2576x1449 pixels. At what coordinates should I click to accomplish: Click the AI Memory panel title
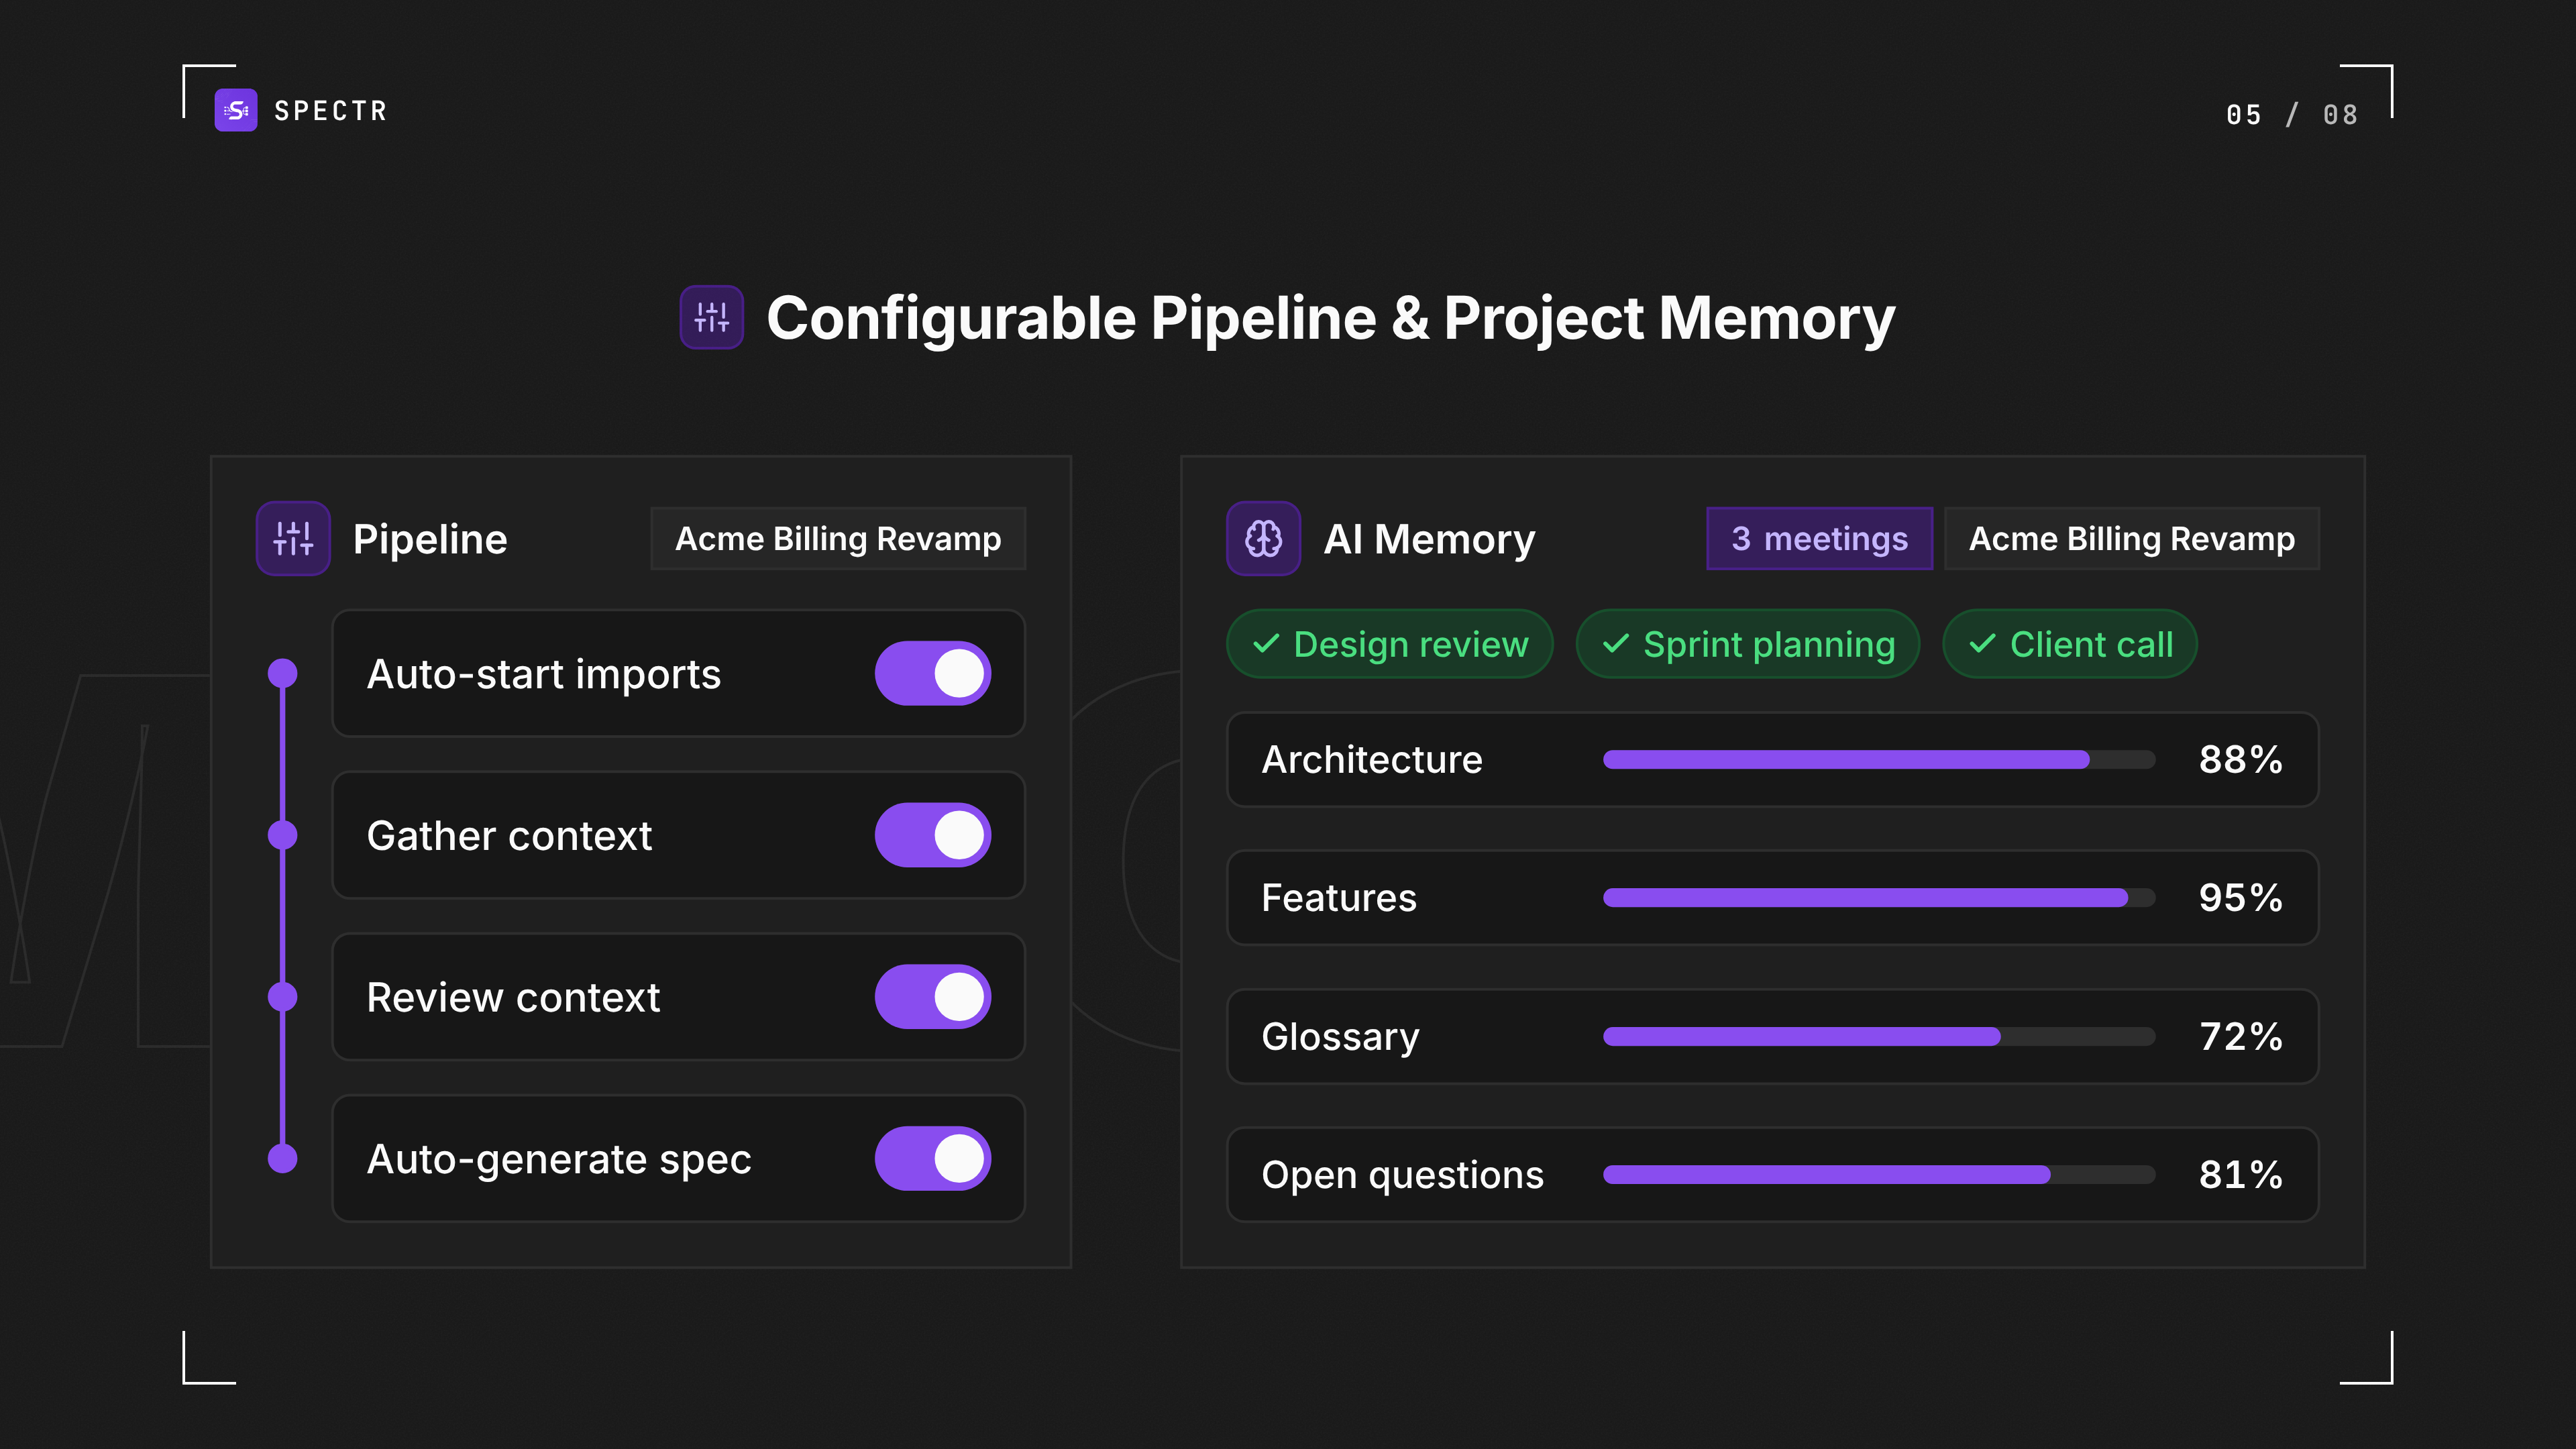[x=1429, y=539]
